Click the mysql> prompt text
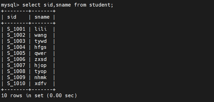Screen dimensions: 214x102 tap(10, 5)
